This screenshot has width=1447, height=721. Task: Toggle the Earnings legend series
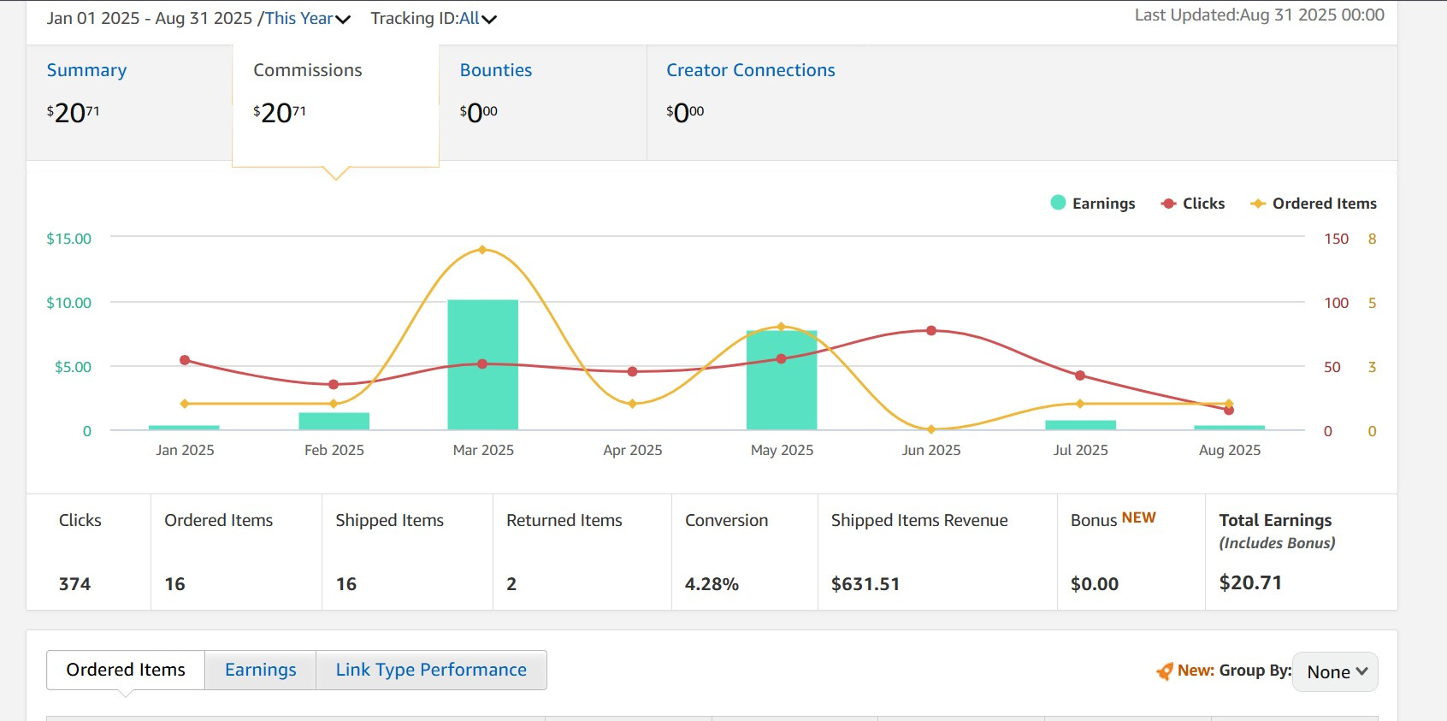(x=1092, y=204)
